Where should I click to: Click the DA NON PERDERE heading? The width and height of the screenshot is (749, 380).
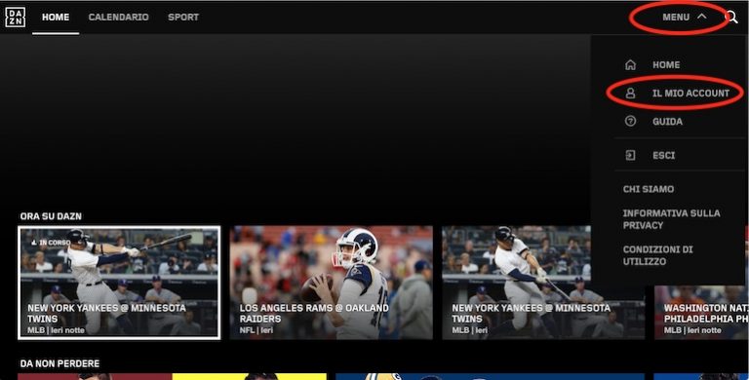point(59,363)
